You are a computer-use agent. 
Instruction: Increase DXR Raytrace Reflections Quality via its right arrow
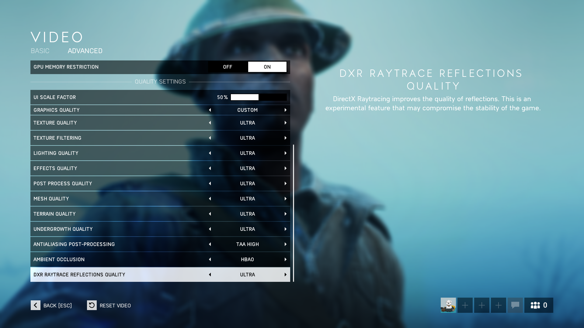tap(285, 275)
